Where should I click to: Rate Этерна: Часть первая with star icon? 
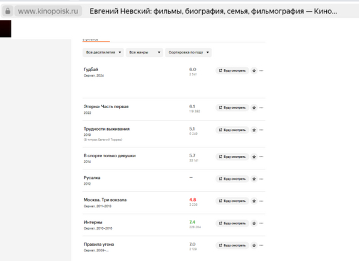pos(254,108)
